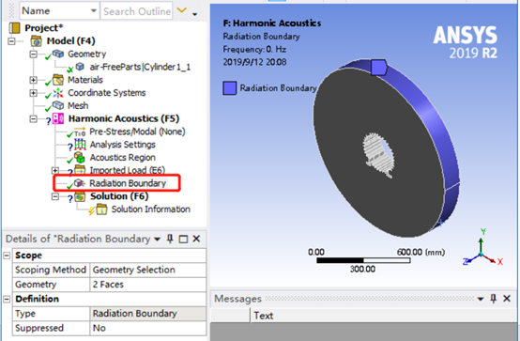
Task: Expand the Coordinate Systems tree node
Action: tap(33, 93)
